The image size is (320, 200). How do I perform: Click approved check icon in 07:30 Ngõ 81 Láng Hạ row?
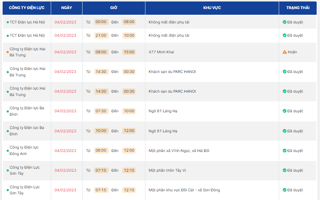click(x=284, y=111)
